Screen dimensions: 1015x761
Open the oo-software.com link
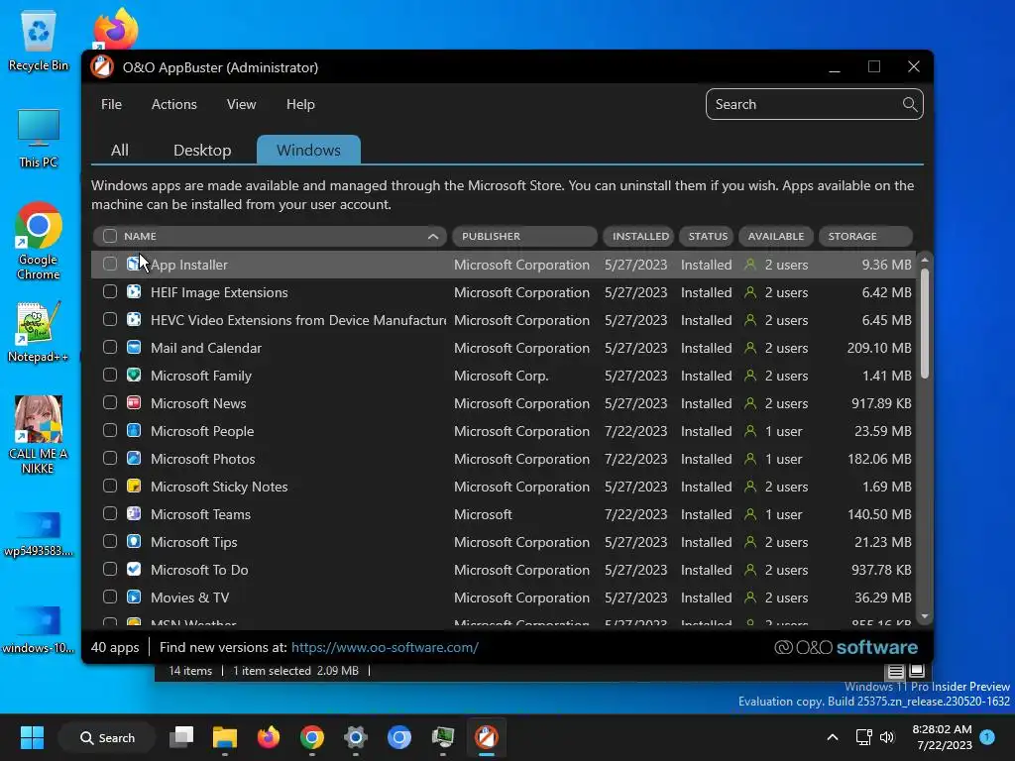(385, 647)
